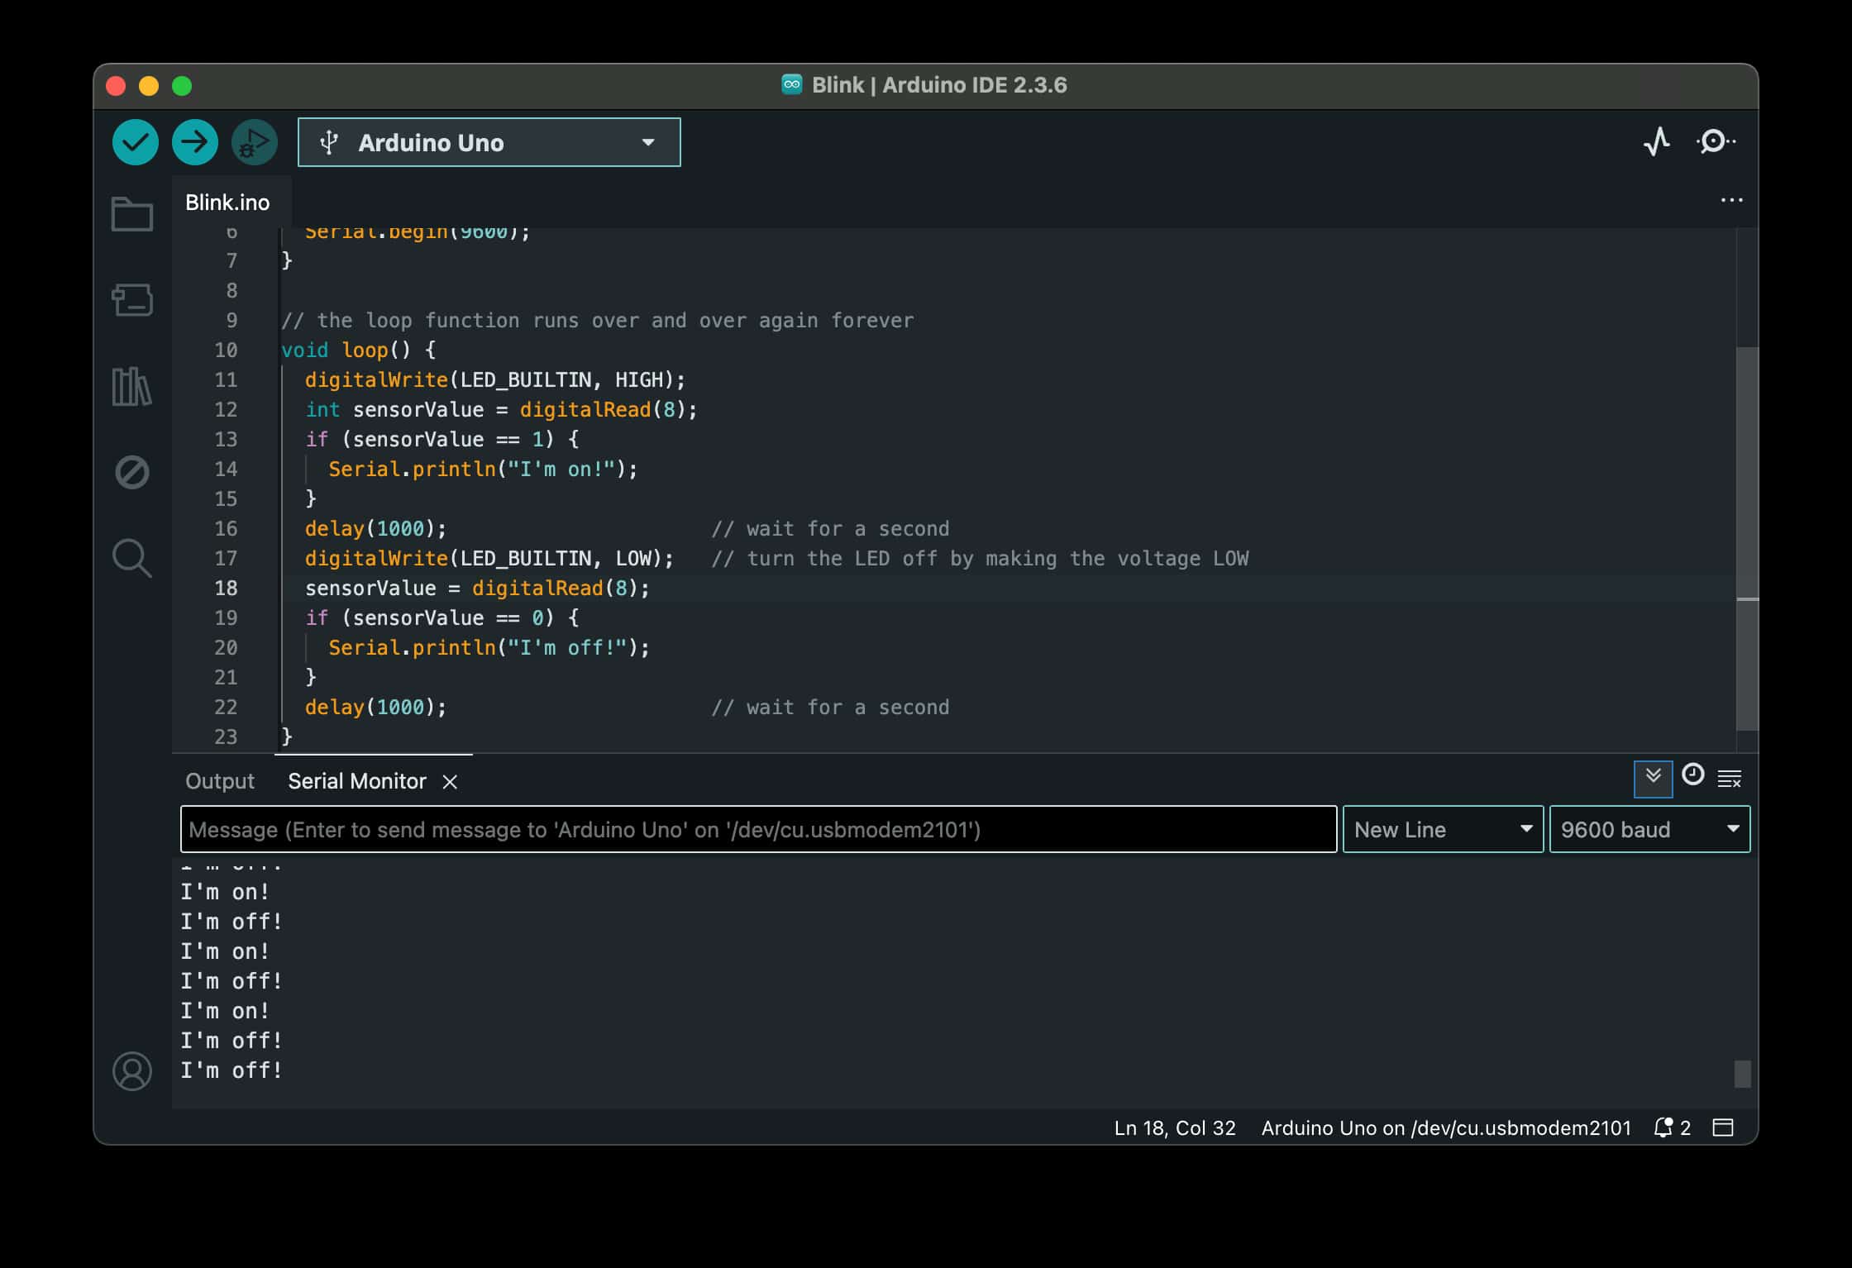Screen dimensions: 1852x1268
Task: Upload sketch with the arrow button
Action: (x=194, y=142)
